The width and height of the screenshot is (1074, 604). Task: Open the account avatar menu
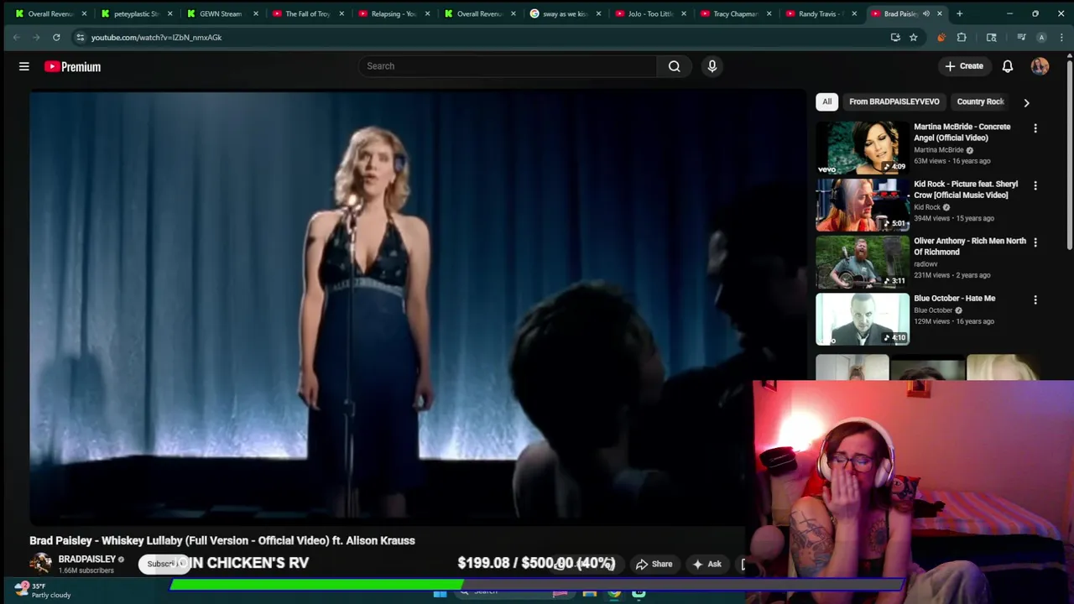tap(1040, 66)
